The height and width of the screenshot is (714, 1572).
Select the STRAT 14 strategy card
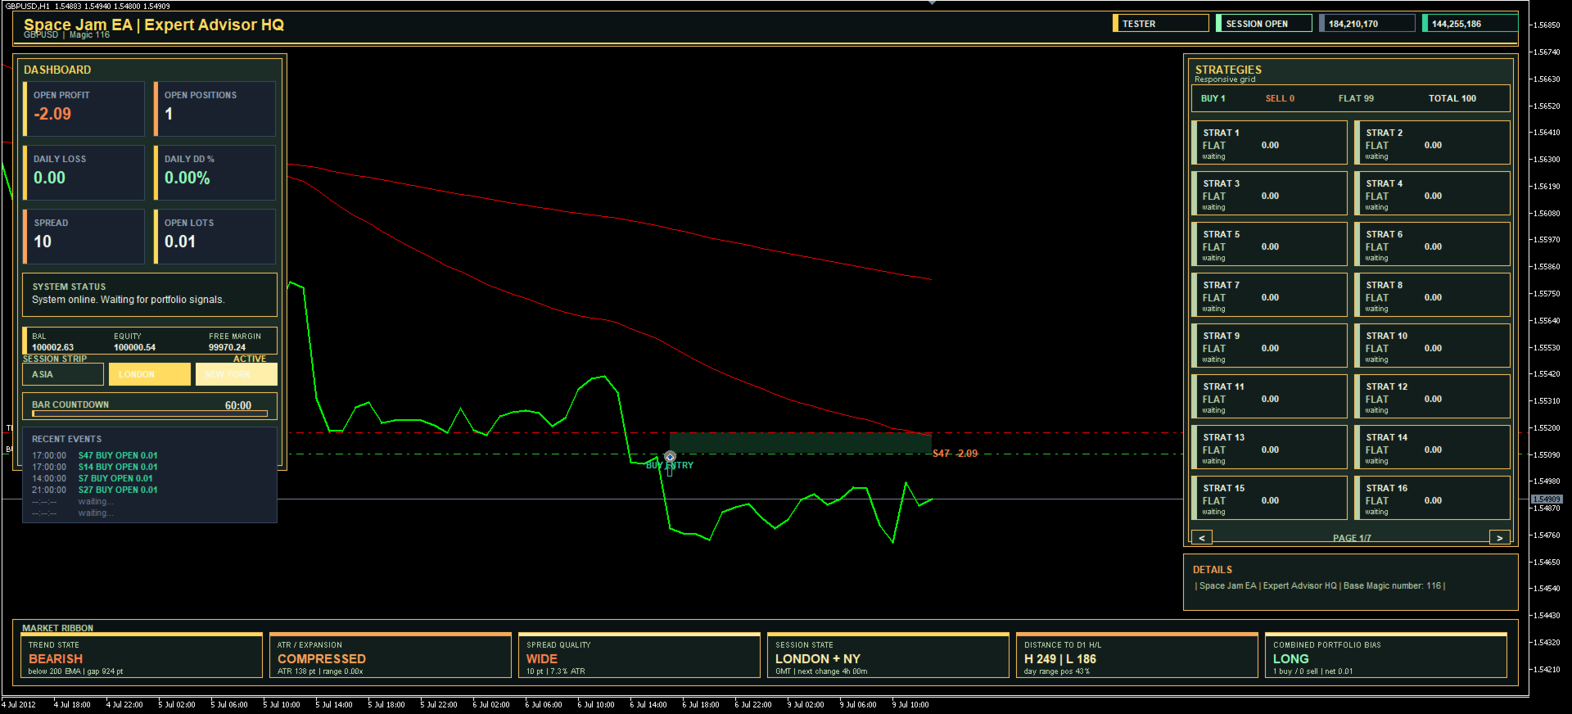pyautogui.click(x=1433, y=448)
